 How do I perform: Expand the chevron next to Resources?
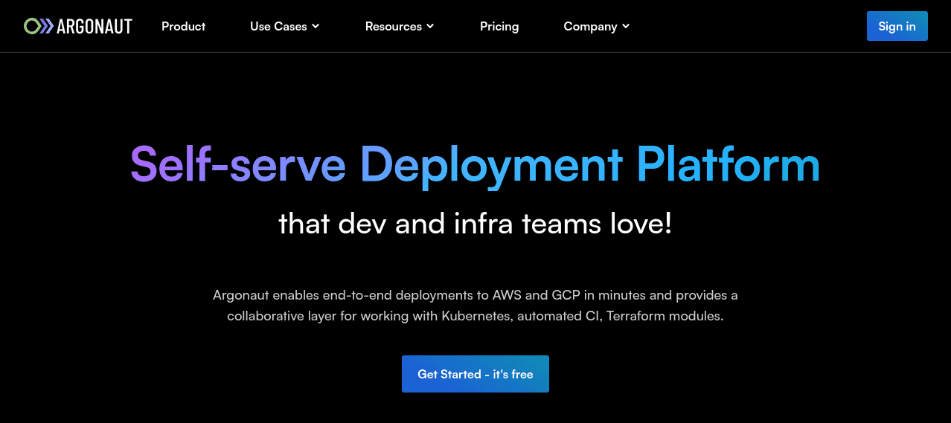430,26
